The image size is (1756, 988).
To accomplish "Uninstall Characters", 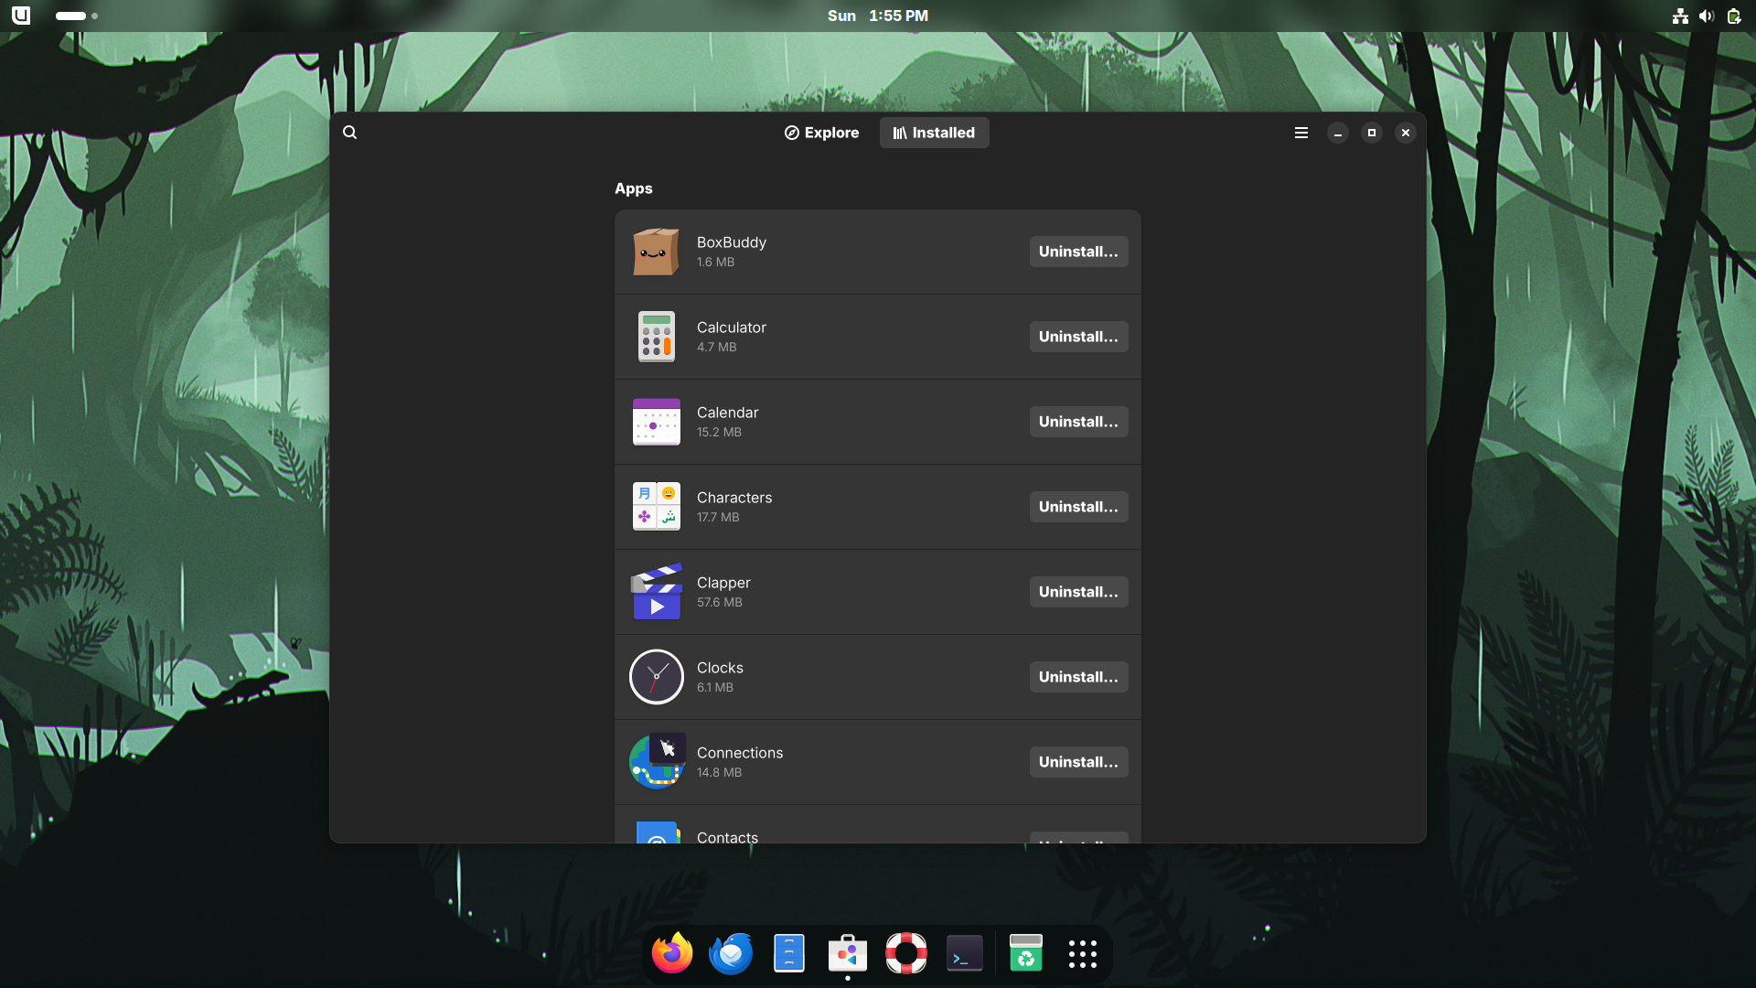I will click(1078, 507).
